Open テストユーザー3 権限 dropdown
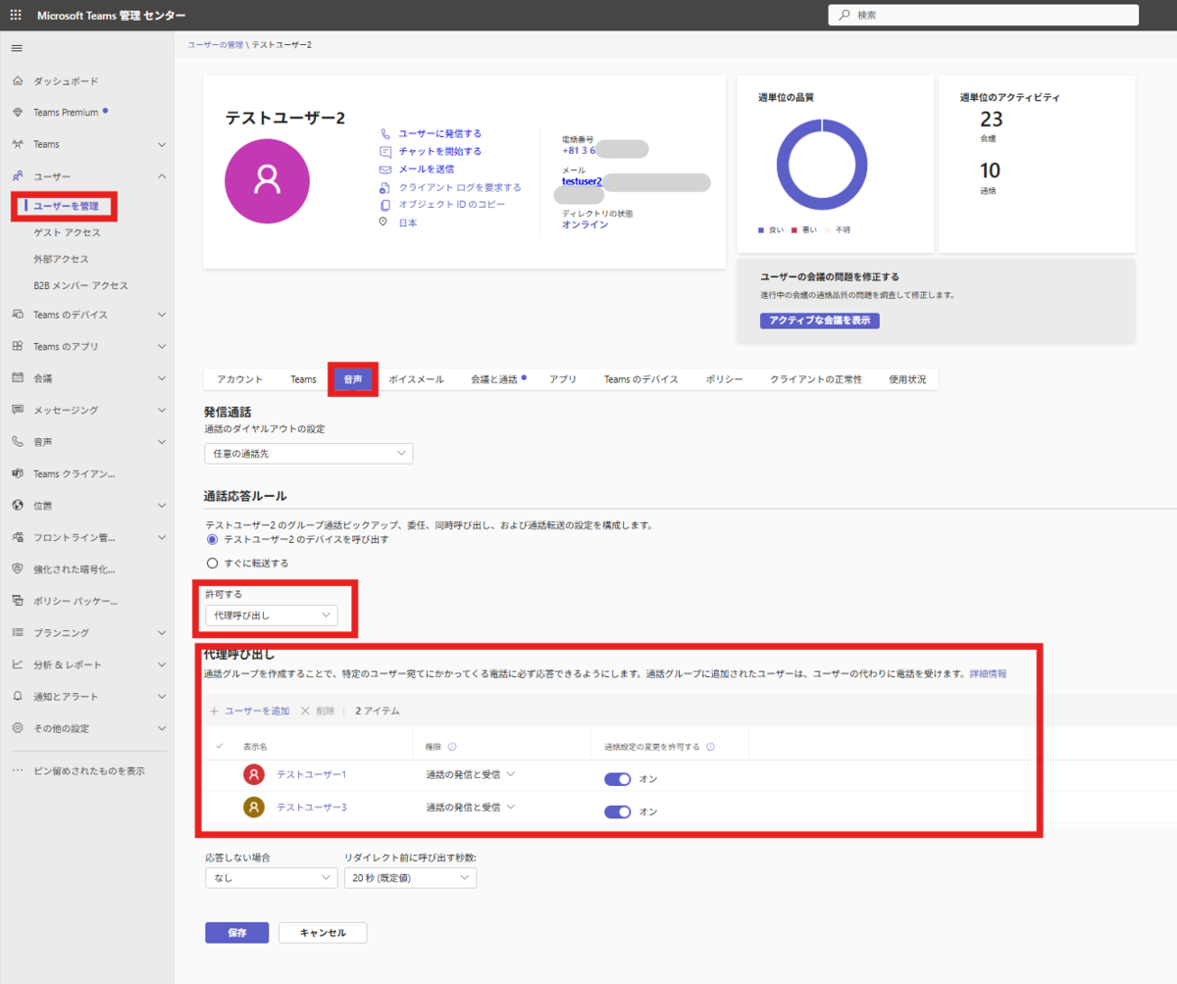 (470, 808)
